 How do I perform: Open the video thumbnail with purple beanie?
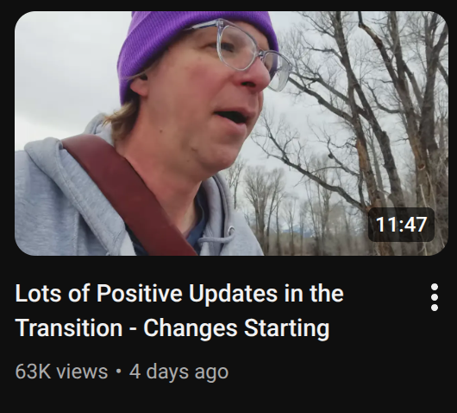coord(231,133)
